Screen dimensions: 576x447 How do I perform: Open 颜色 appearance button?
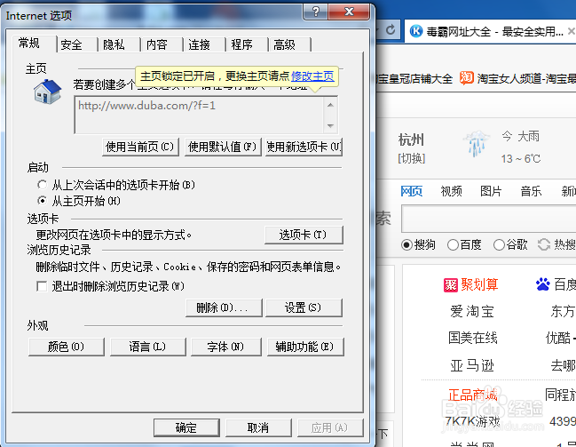click(67, 347)
